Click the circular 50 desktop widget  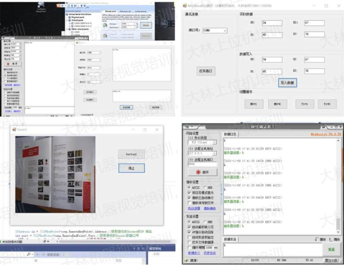coord(164,24)
